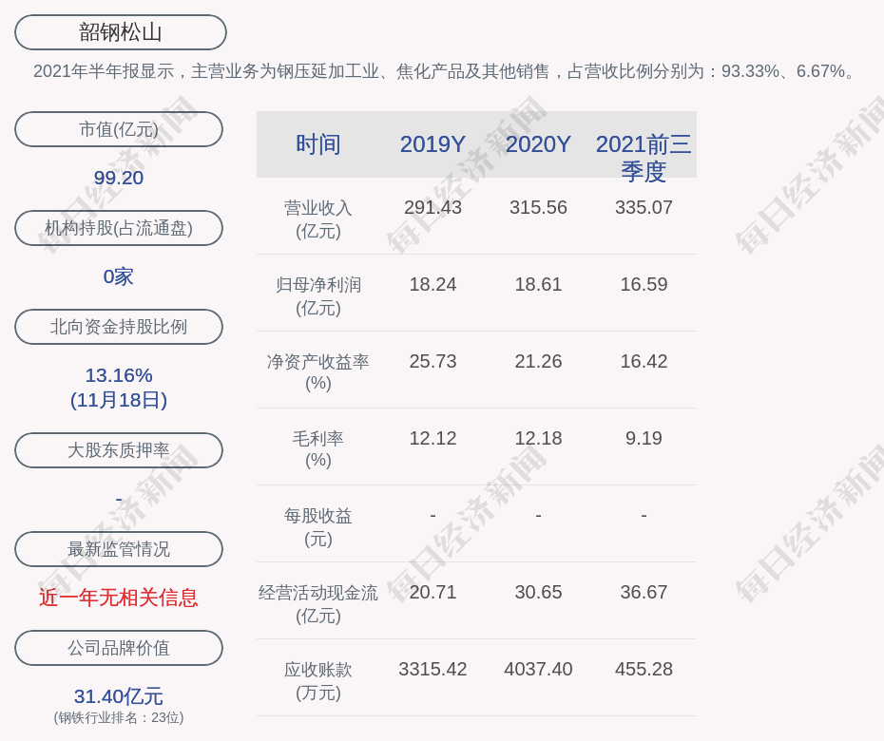Select ROE value 25.73
The width and height of the screenshot is (884, 741).
coord(432,361)
